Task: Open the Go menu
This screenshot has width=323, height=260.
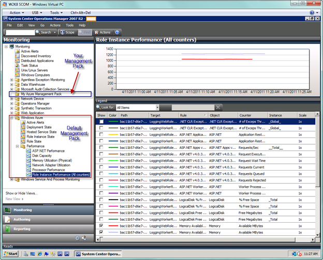Action: coord(42,25)
